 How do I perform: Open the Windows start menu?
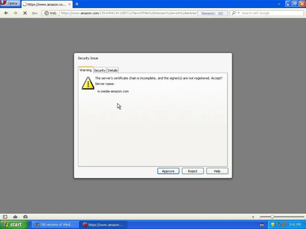(14, 225)
